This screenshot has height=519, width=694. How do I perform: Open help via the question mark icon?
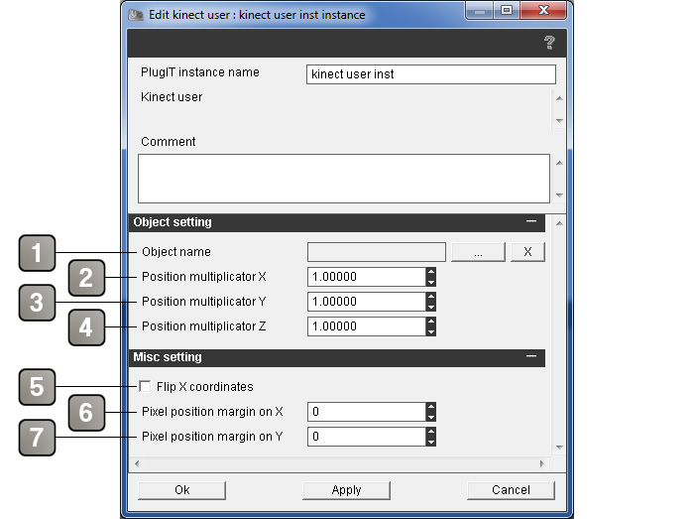pos(549,43)
